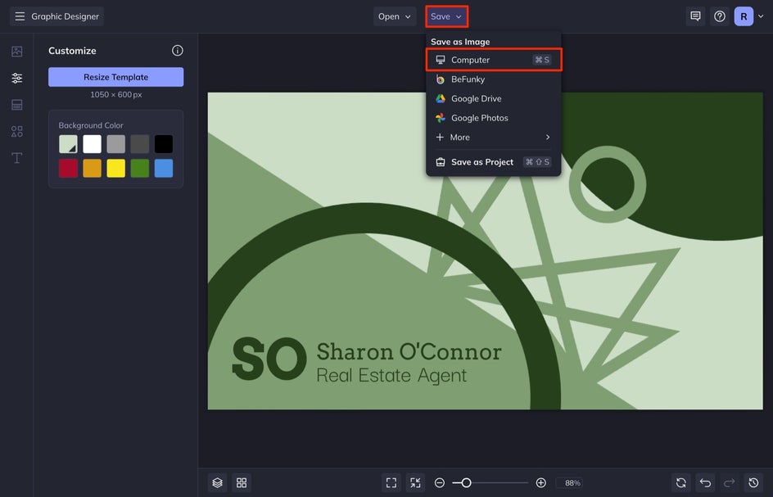
Task: Pick the yellow background color swatch
Action: (x=116, y=168)
